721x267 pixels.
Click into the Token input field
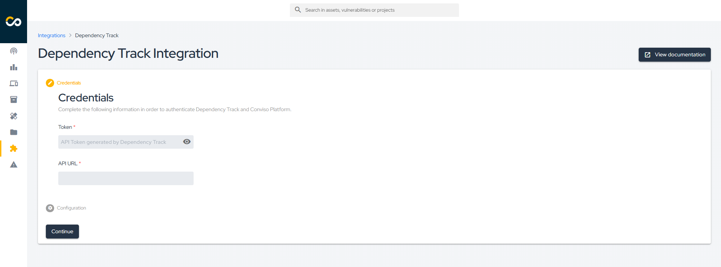coord(126,142)
